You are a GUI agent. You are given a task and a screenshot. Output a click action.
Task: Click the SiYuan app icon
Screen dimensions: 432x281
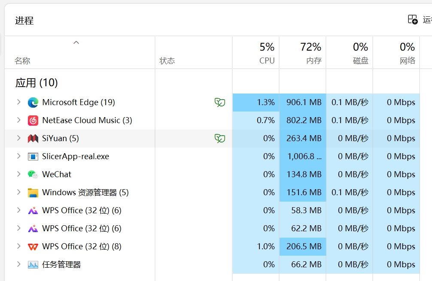click(33, 139)
